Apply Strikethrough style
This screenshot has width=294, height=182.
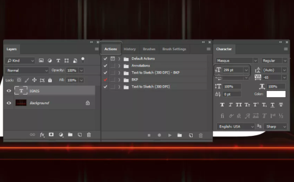pos(281,105)
